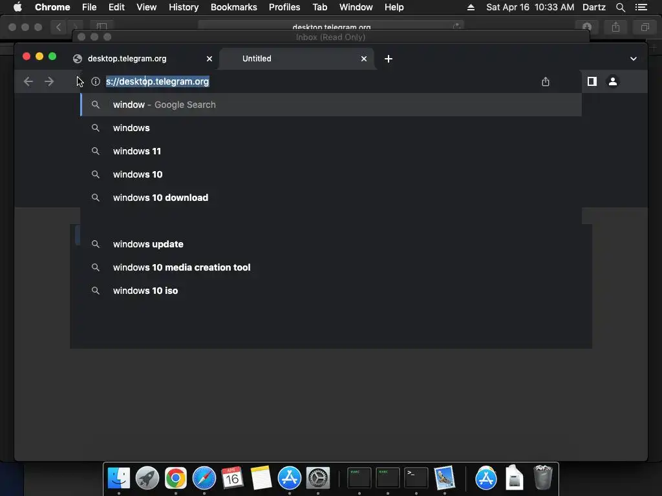Open the Terminal prompt icon in Dock

[416, 478]
